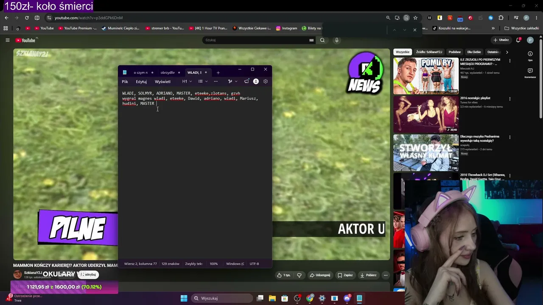
Task: Expand the rewrite options chevron in Notepad
Action: click(236, 81)
